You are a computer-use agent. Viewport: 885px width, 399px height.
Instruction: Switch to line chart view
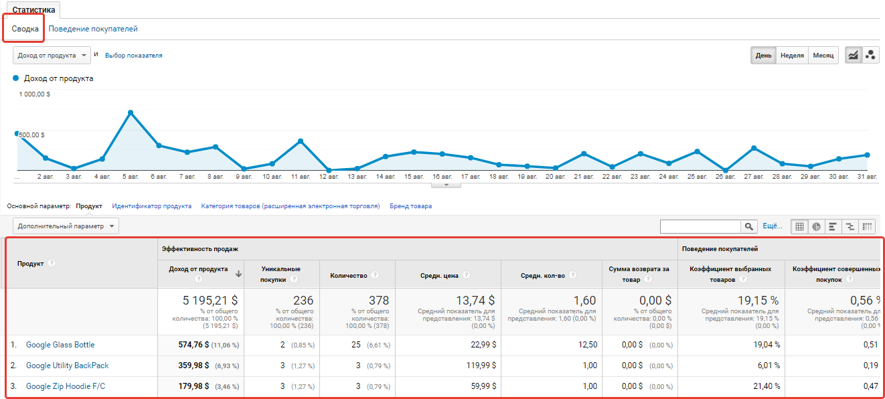(x=853, y=56)
